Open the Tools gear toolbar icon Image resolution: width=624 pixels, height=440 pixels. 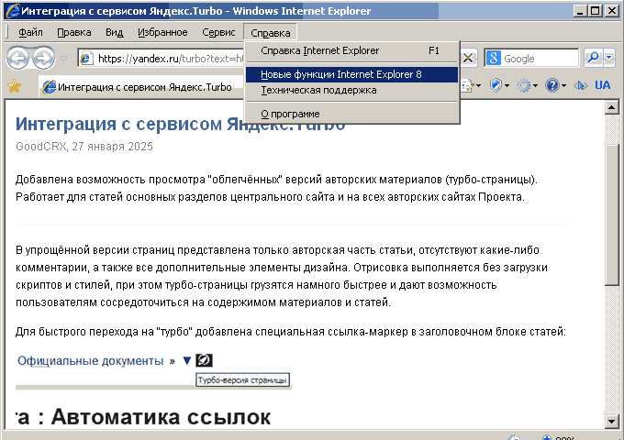click(x=527, y=85)
